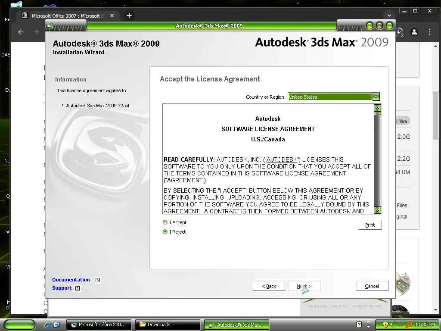Switch to Downloads taskbar item

tap(168, 325)
